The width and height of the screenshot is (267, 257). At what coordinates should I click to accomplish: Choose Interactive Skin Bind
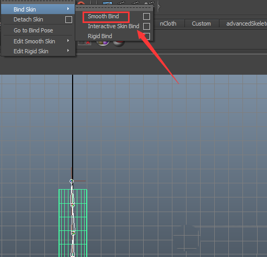tap(113, 26)
